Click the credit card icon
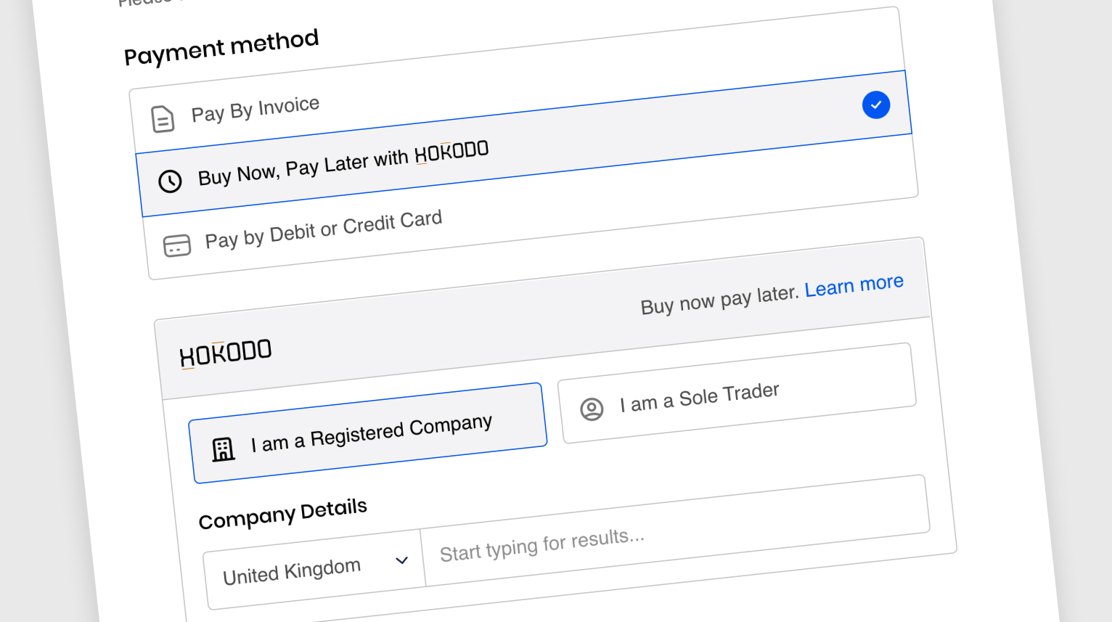Screen dimensions: 1112x622 tap(177, 245)
